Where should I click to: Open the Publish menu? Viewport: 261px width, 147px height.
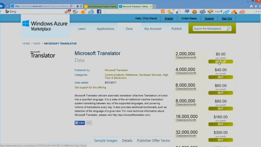pyautogui.click(x=177, y=29)
